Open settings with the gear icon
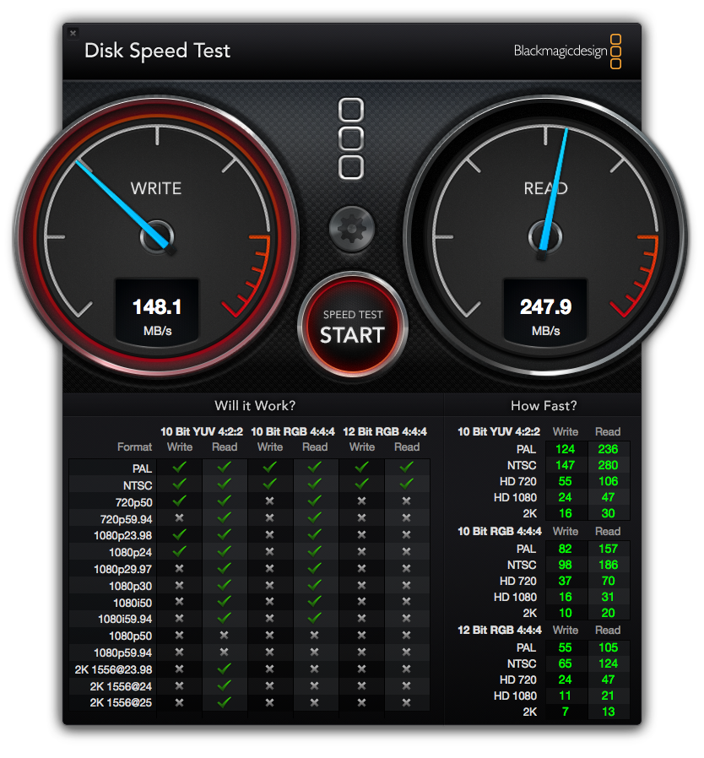The image size is (704, 758). pos(352,228)
